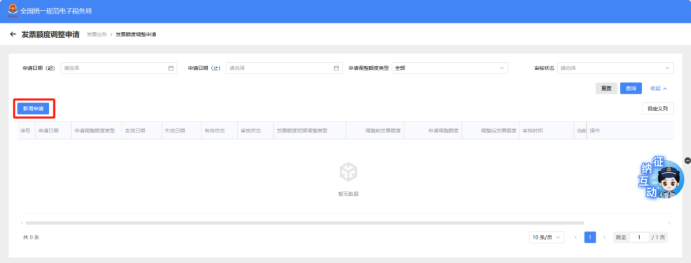The width and height of the screenshot is (691, 263).
Task: Open 自定义列 column settings
Action: [658, 108]
